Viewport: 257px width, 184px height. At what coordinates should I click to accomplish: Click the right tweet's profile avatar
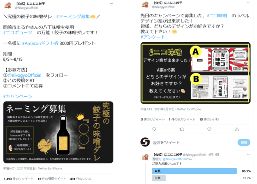tap(145, 5)
